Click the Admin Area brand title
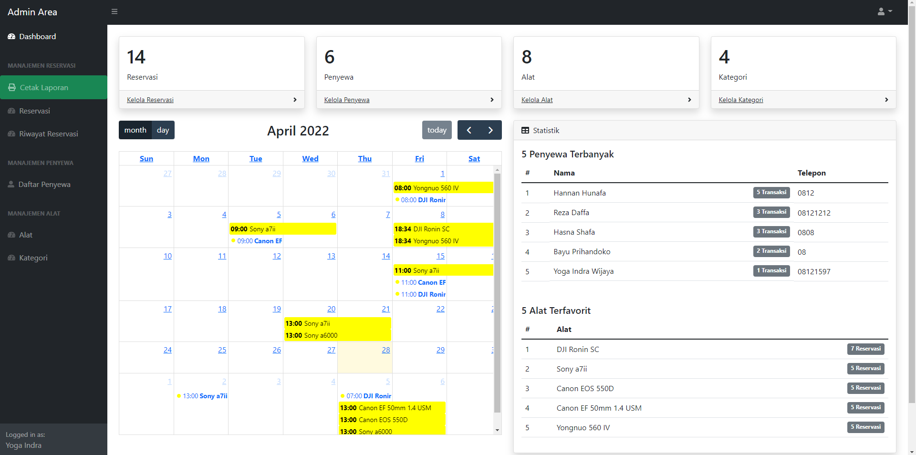 pos(32,12)
